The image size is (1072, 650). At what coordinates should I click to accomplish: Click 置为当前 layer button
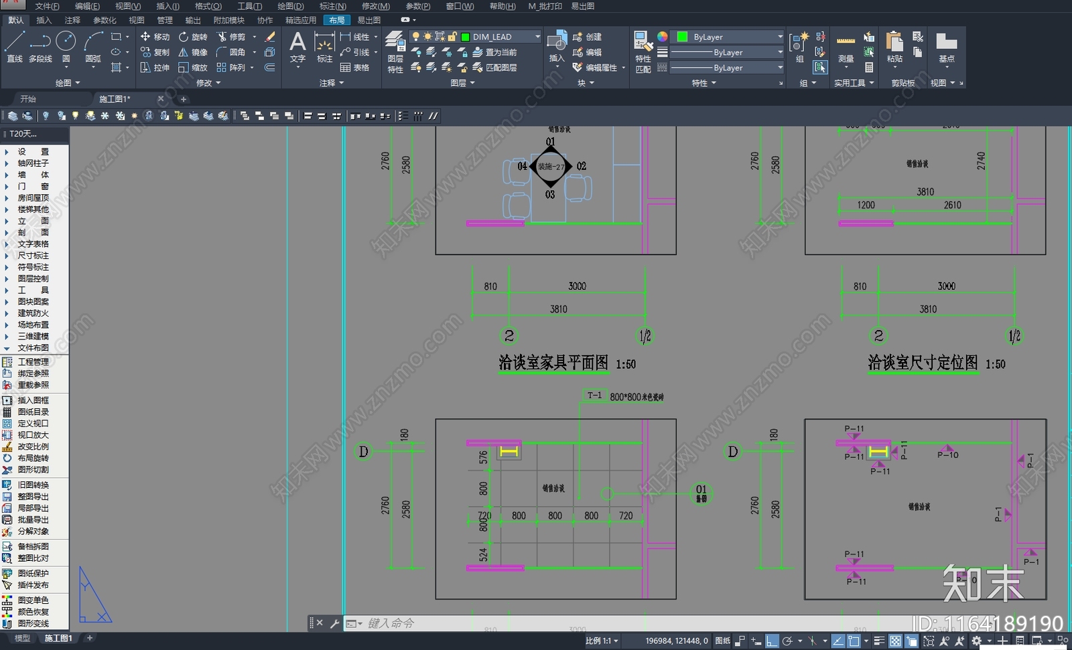[495, 52]
